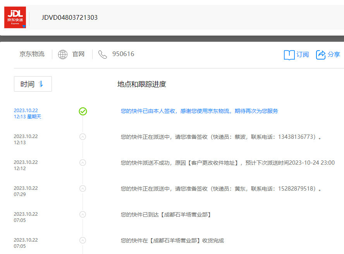Screen dimensions: 344x254
Task: Click the 成都石羊场营业部 收货完成 text
Action: click(172, 240)
